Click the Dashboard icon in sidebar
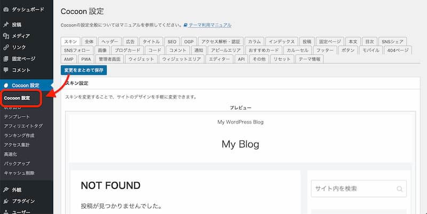This screenshot has height=214, width=427. 6,10
